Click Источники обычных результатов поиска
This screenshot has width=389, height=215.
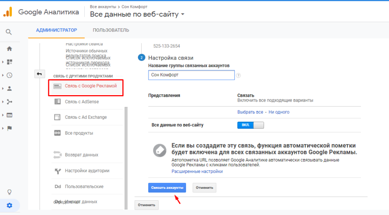click(x=86, y=53)
